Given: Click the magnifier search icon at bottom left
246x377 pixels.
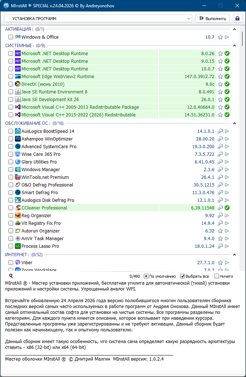Looking at the screenshot, I should pos(11,276).
